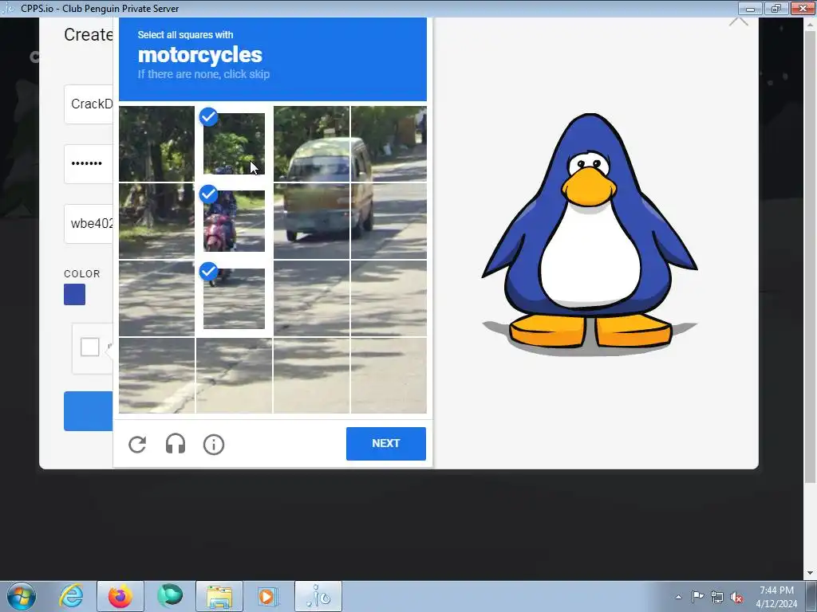Image resolution: width=817 pixels, height=612 pixels.
Task: Select the tile with the van's roof
Action: pos(312,143)
